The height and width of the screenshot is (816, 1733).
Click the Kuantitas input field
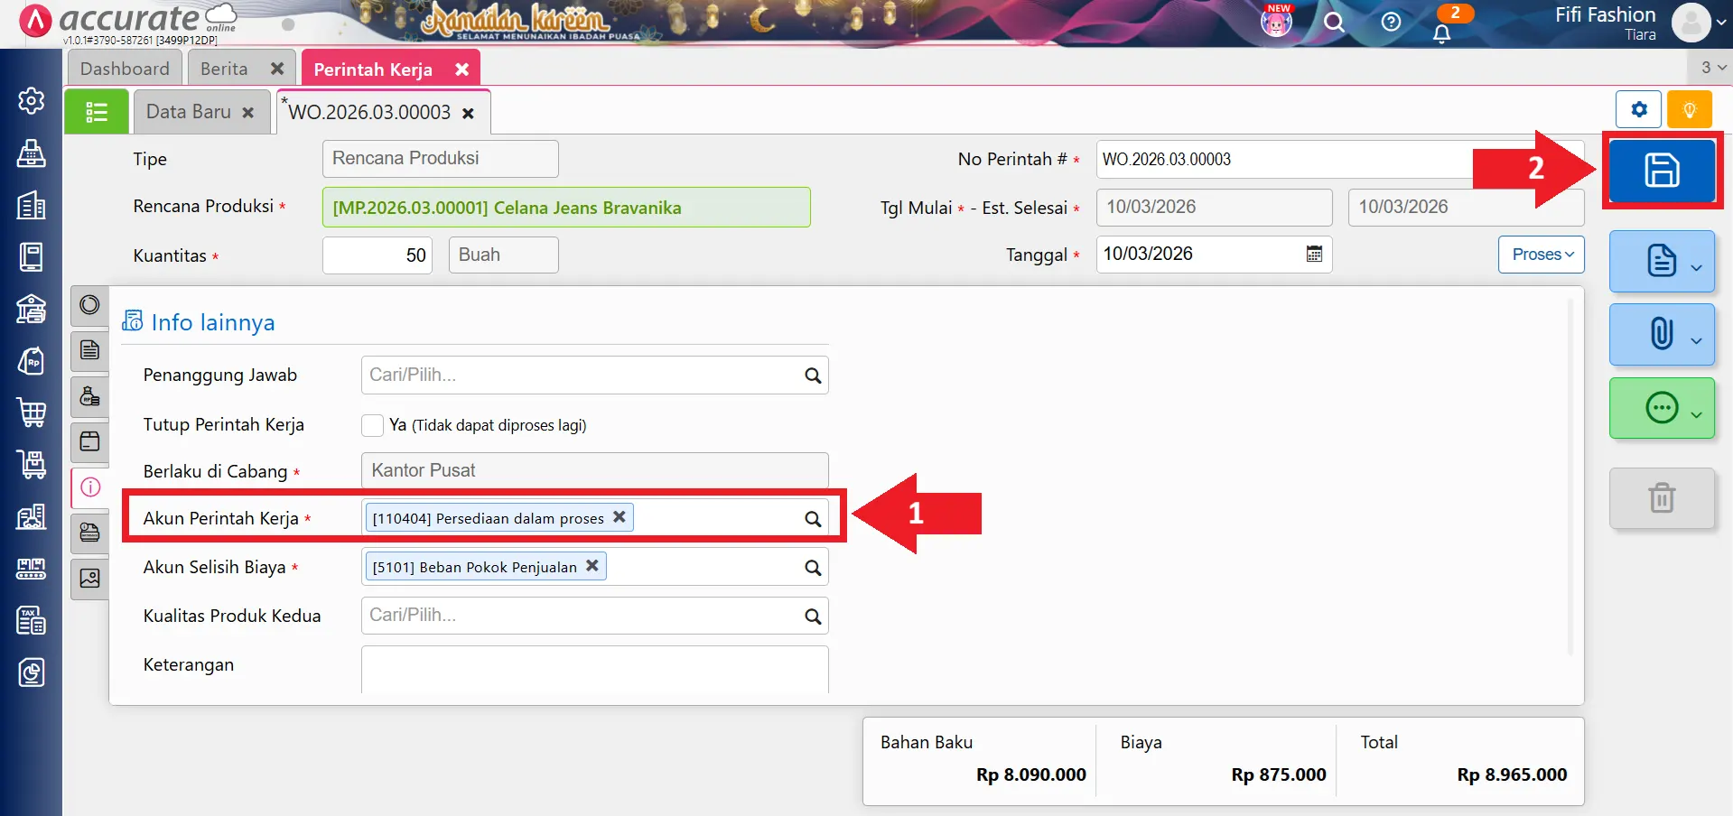tap(377, 255)
